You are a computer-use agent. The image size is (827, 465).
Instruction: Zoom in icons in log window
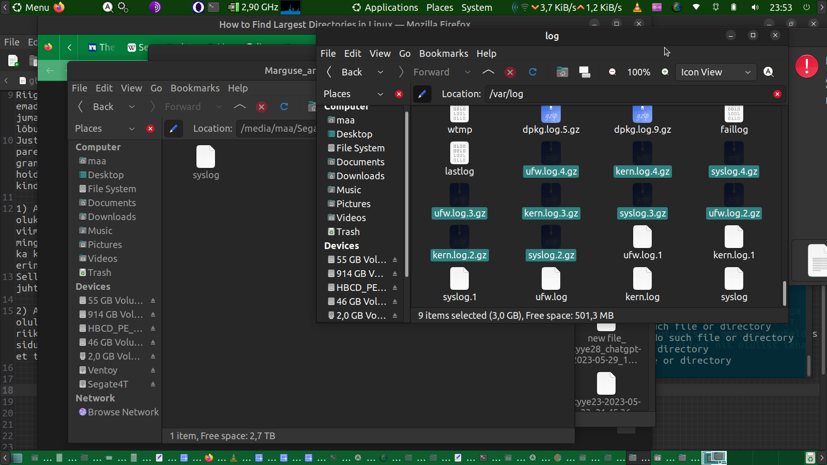pyautogui.click(x=665, y=72)
